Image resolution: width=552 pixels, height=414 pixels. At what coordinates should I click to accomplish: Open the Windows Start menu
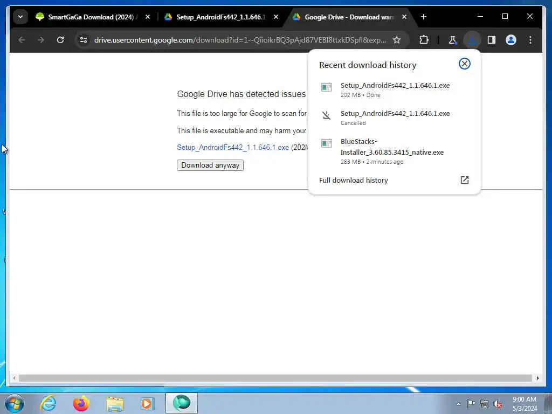[x=15, y=403]
